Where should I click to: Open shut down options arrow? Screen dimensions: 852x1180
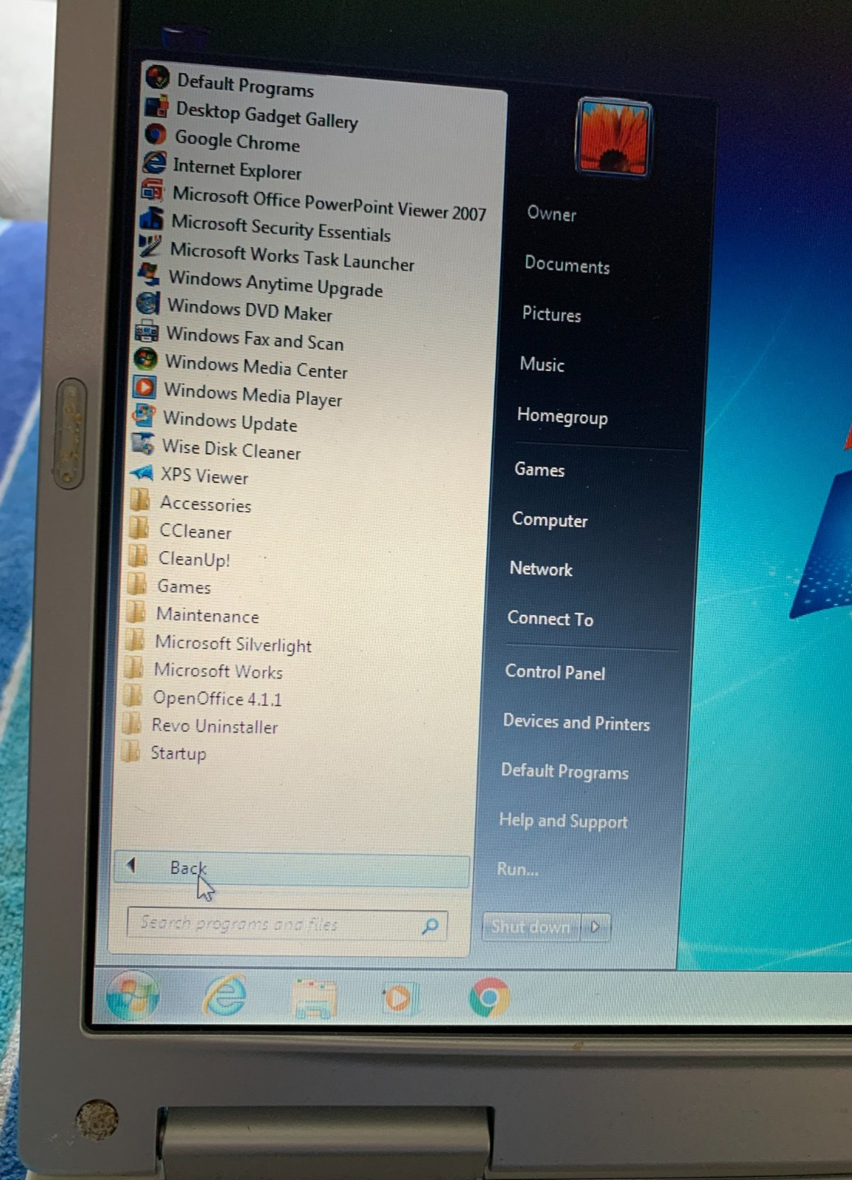pyautogui.click(x=596, y=927)
